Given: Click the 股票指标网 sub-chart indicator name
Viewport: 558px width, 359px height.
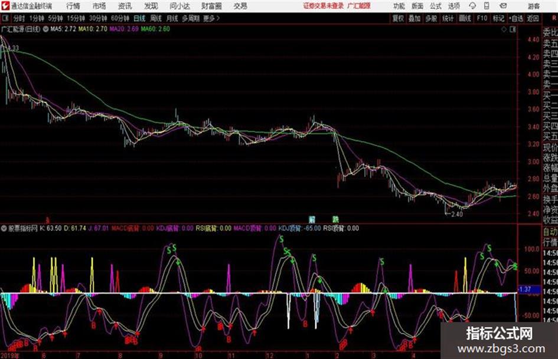Looking at the screenshot, I should tap(23, 228).
